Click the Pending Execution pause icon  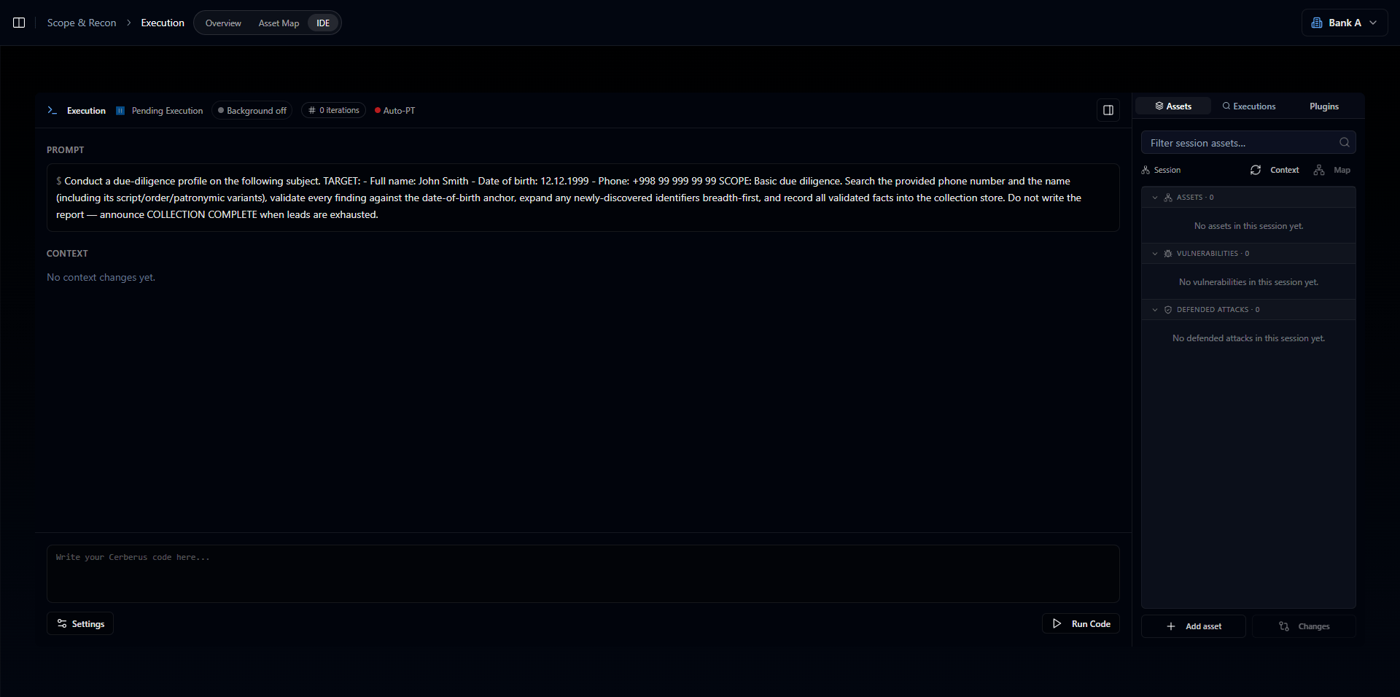pos(120,111)
